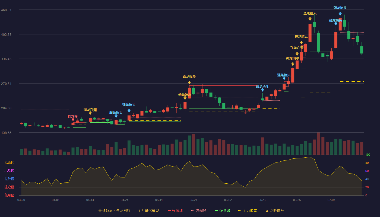The image size is (380, 217).
Task: Click the 祥龙腾云 yellow signal arrow
Action: point(301,43)
